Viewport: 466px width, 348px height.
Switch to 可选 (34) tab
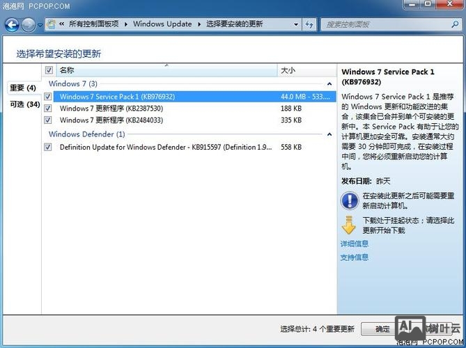point(24,104)
